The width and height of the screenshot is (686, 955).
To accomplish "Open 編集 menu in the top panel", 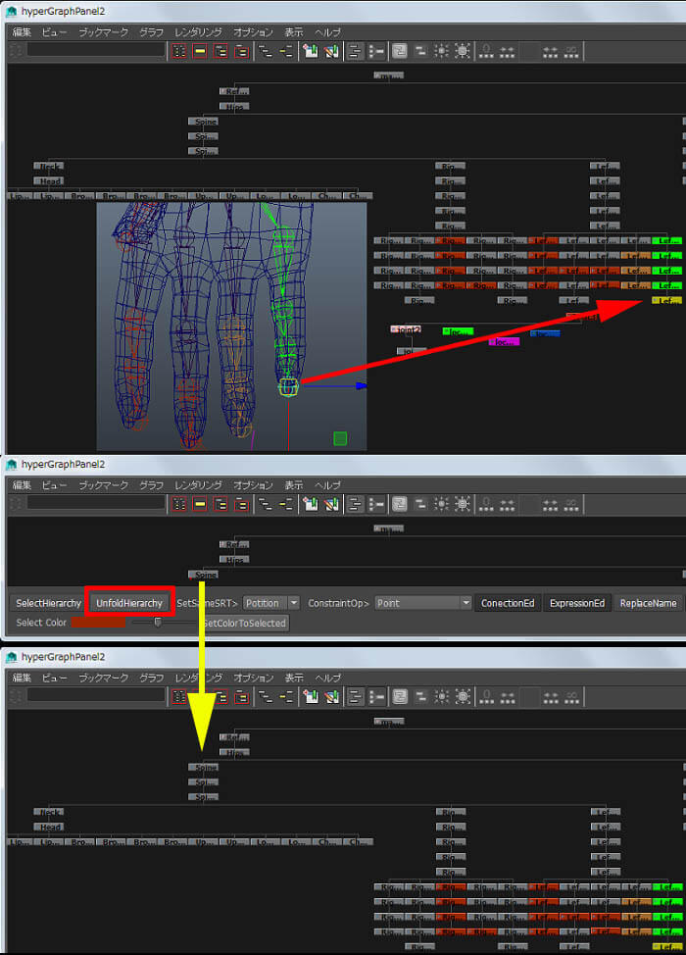I will pyautogui.click(x=22, y=32).
